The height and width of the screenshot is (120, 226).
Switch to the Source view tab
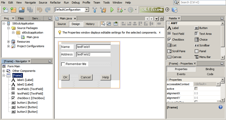click(62, 24)
